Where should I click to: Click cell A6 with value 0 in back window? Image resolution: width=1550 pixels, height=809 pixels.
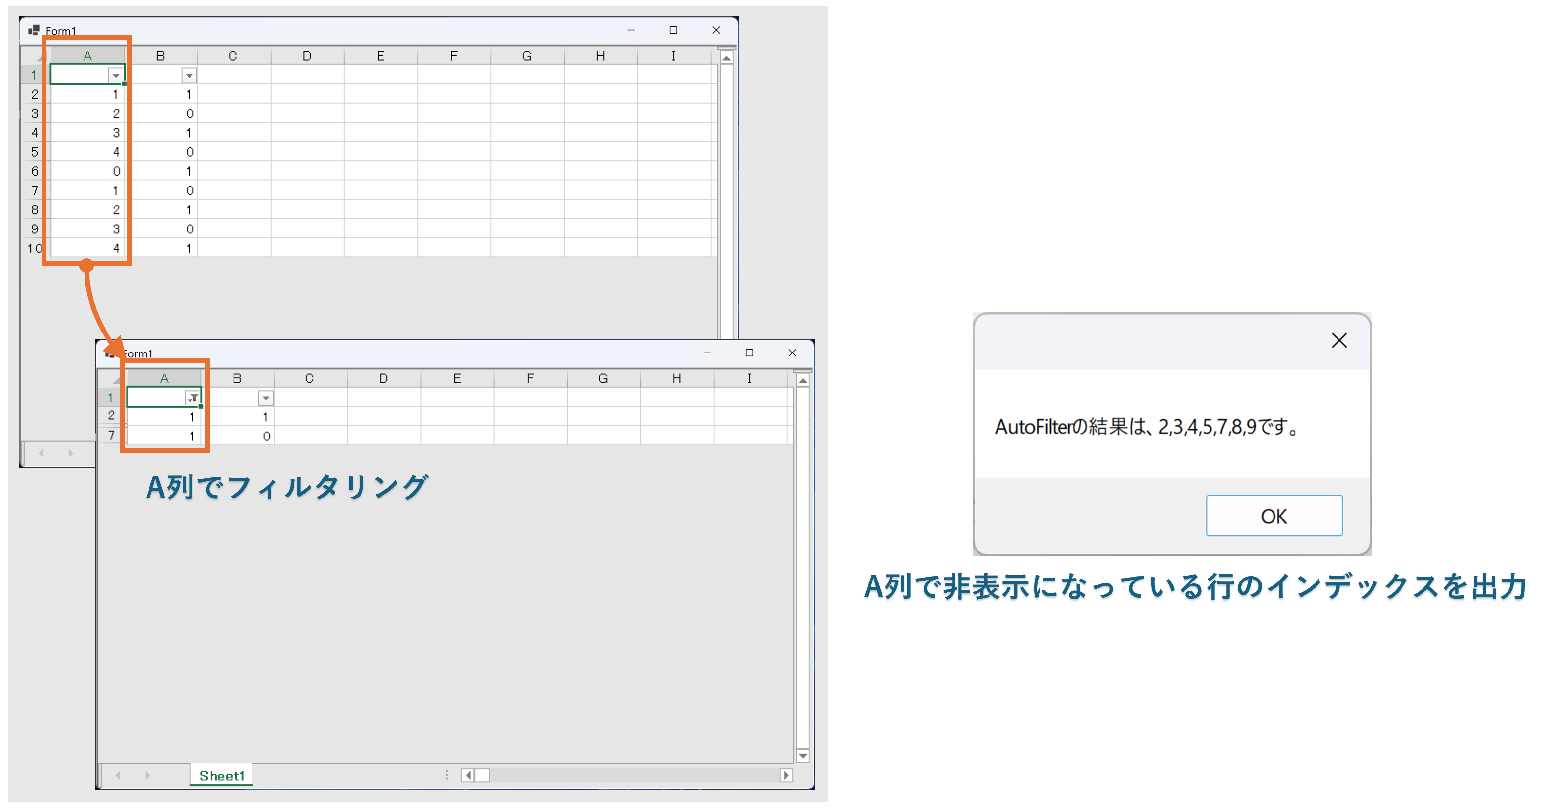coord(87,171)
